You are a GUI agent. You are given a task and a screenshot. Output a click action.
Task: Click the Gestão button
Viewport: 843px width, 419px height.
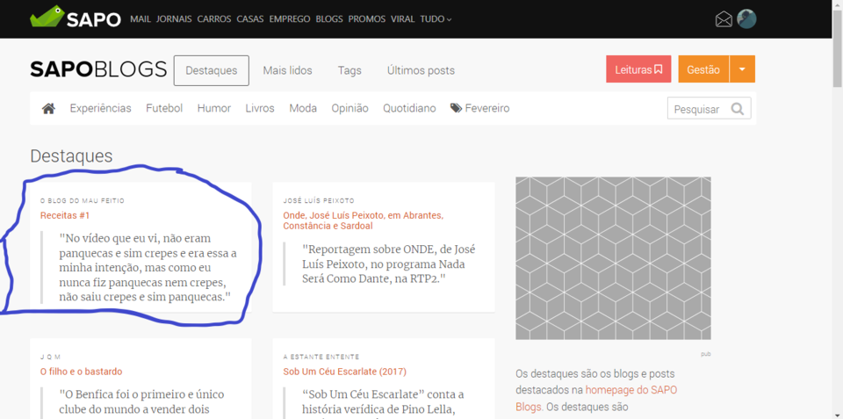pyautogui.click(x=703, y=69)
